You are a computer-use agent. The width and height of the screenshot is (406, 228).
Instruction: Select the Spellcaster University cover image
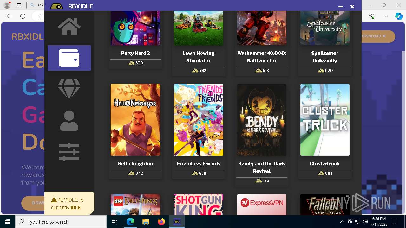point(325,28)
